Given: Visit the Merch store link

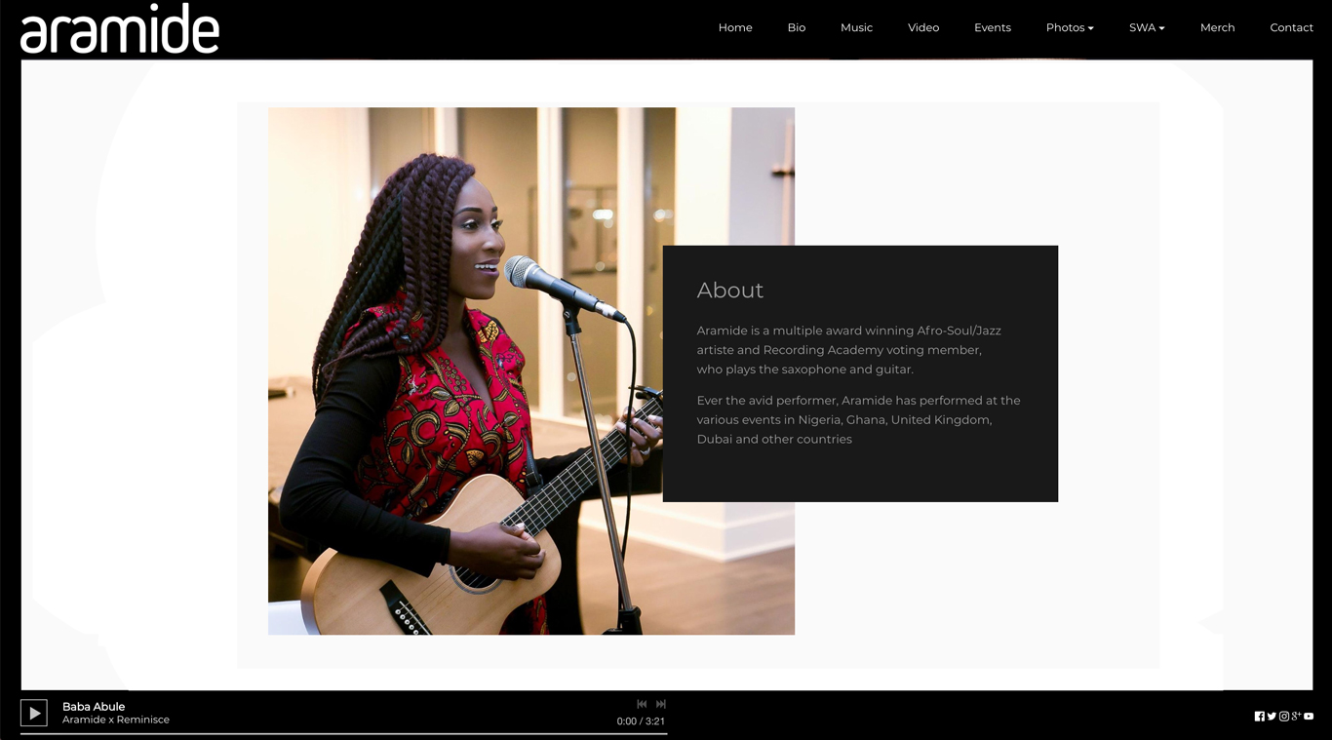Looking at the screenshot, I should point(1217,27).
